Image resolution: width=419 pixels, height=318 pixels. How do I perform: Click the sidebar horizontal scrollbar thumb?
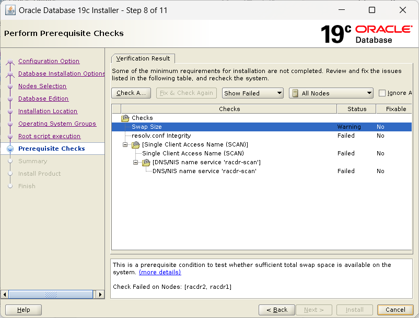tap(51, 295)
